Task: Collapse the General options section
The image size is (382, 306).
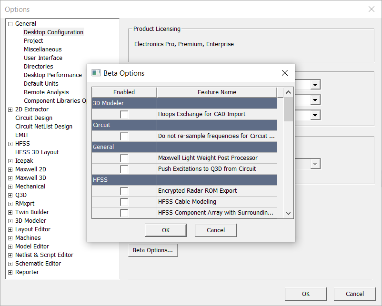Action: tap(10, 23)
